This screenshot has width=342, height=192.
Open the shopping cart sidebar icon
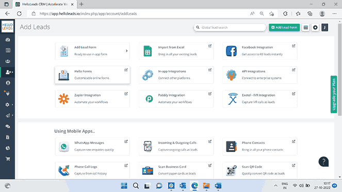pyautogui.click(x=8, y=159)
